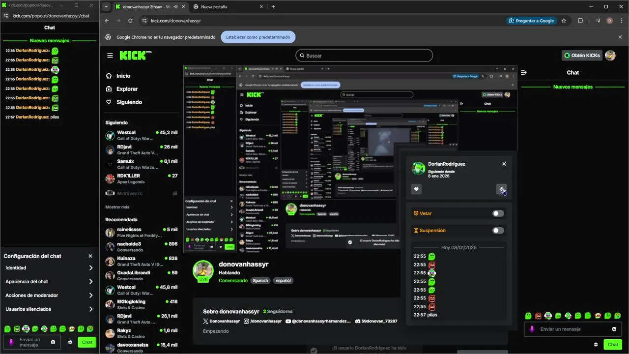
Task: Click Establecer como predeterminado
Action: point(258,37)
